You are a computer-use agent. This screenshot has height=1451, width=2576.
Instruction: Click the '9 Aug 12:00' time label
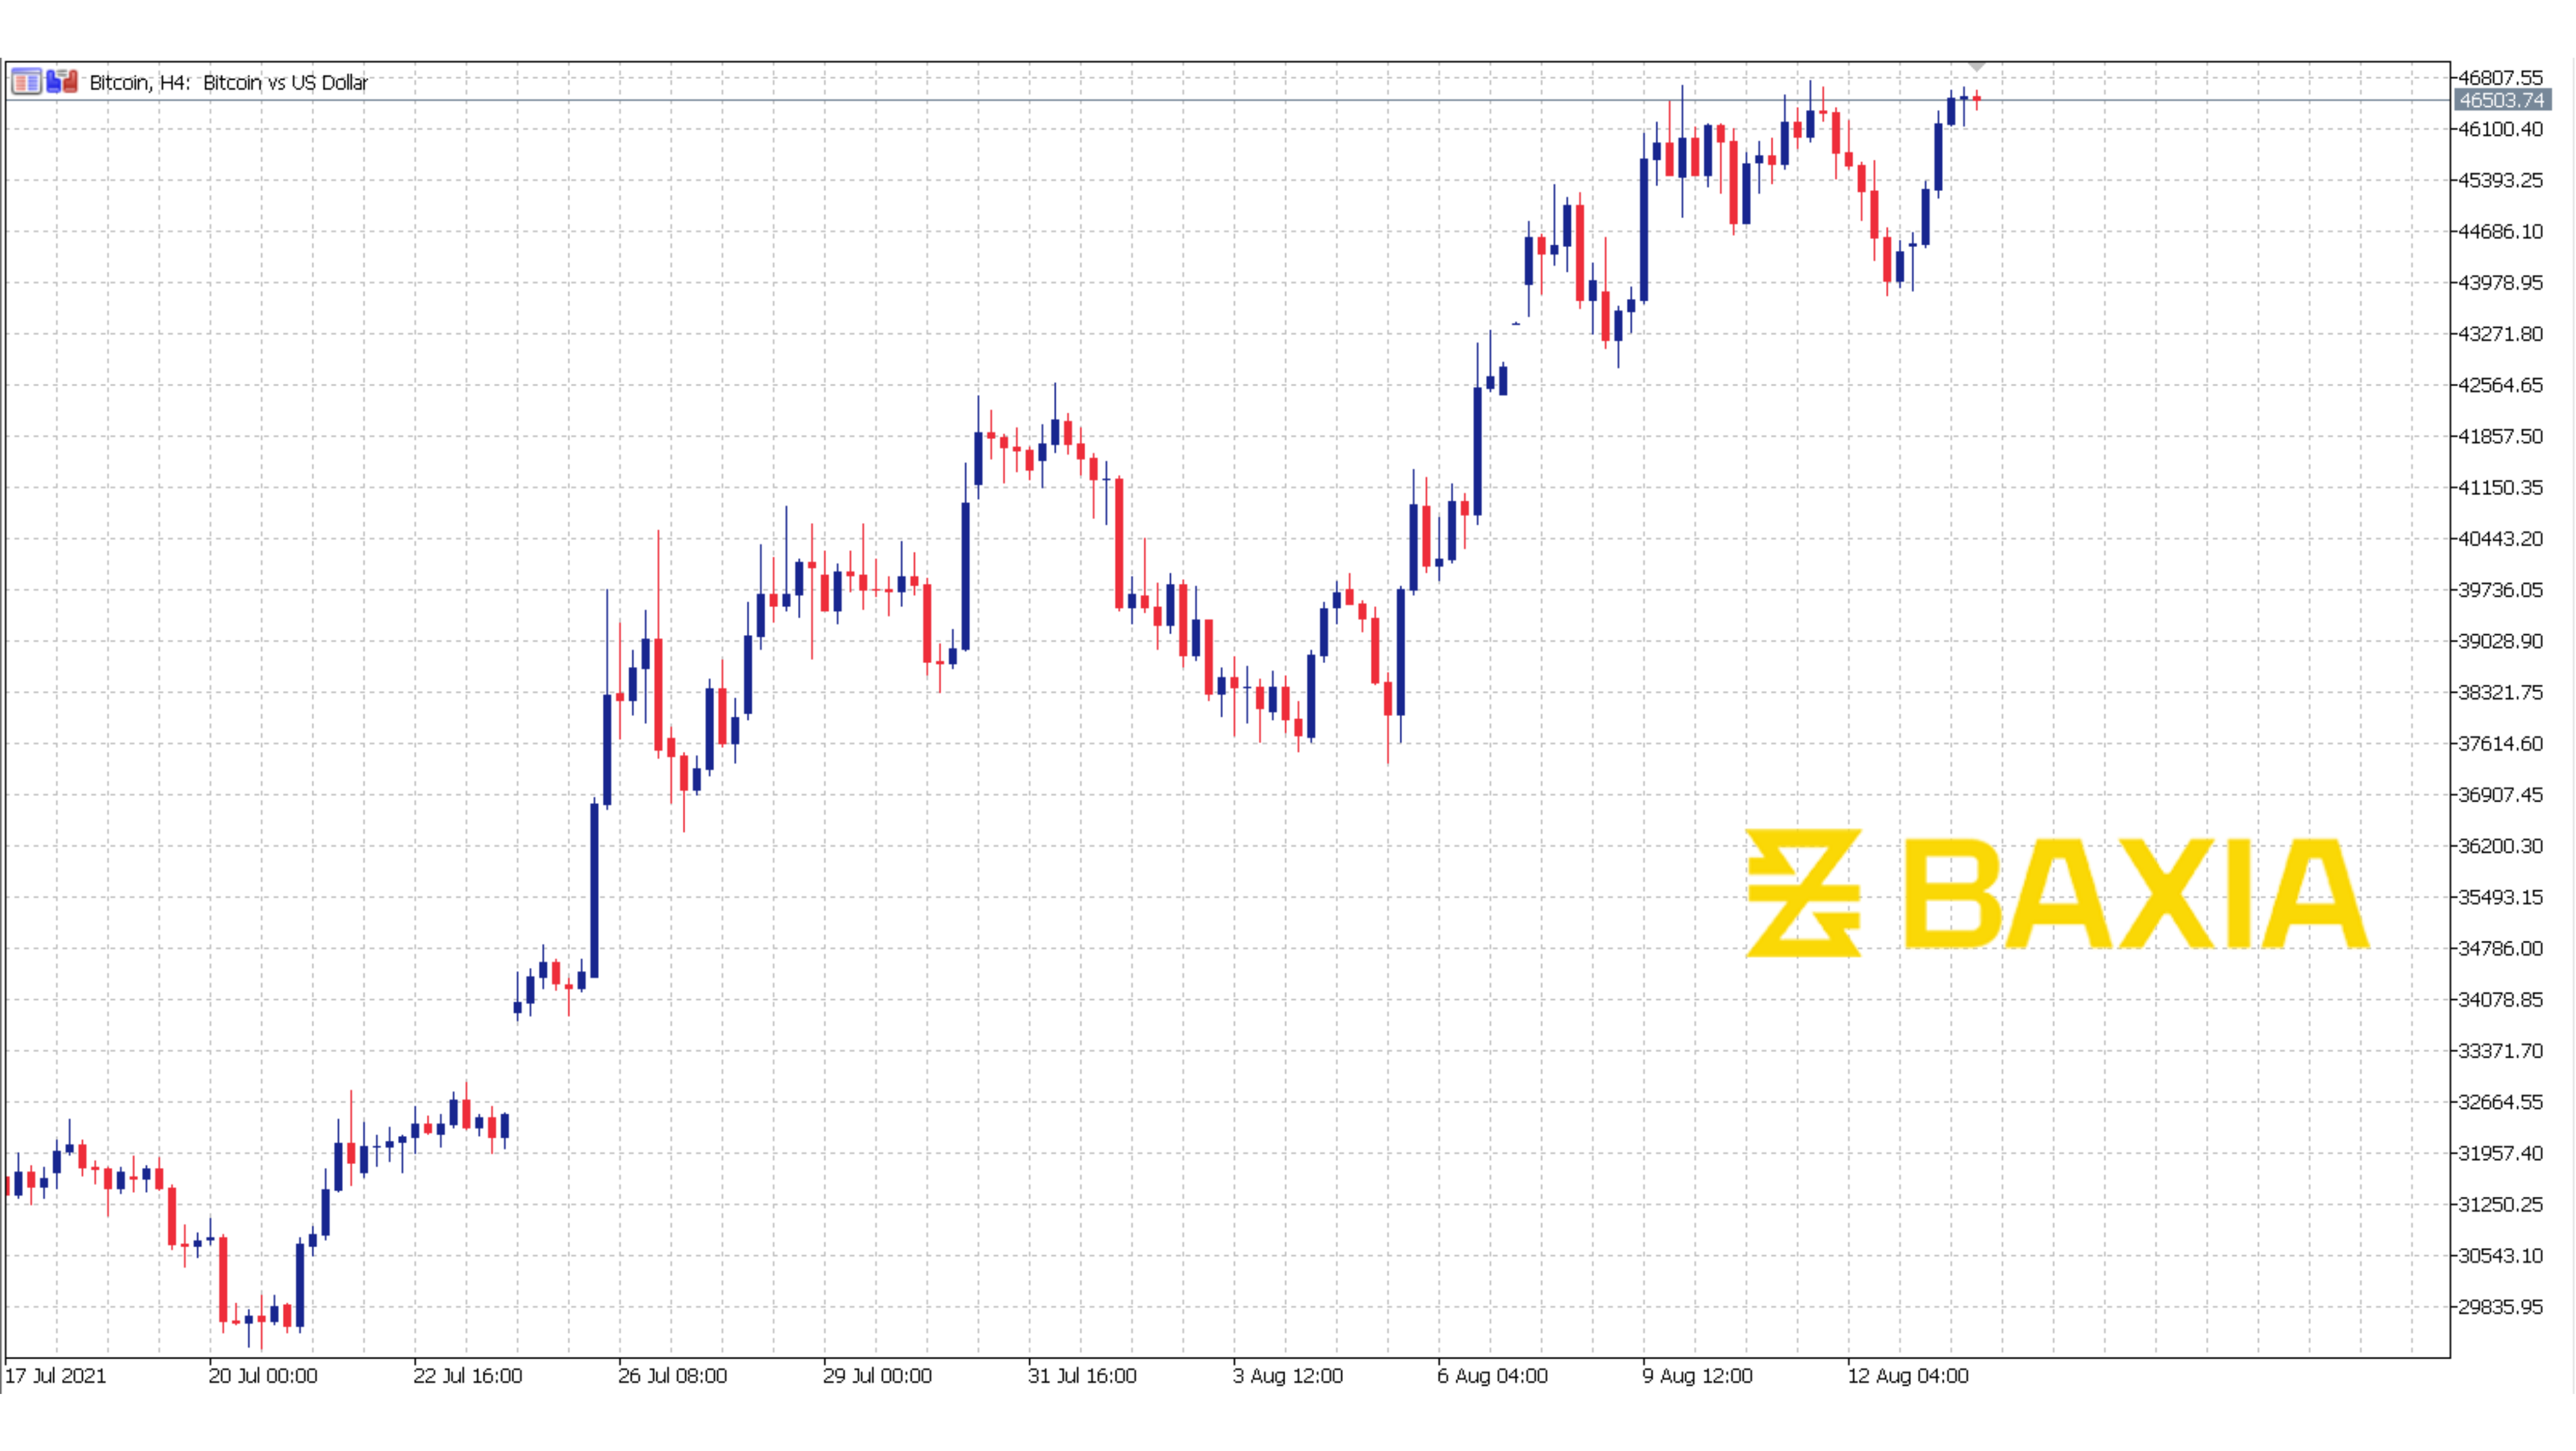(x=1698, y=1376)
